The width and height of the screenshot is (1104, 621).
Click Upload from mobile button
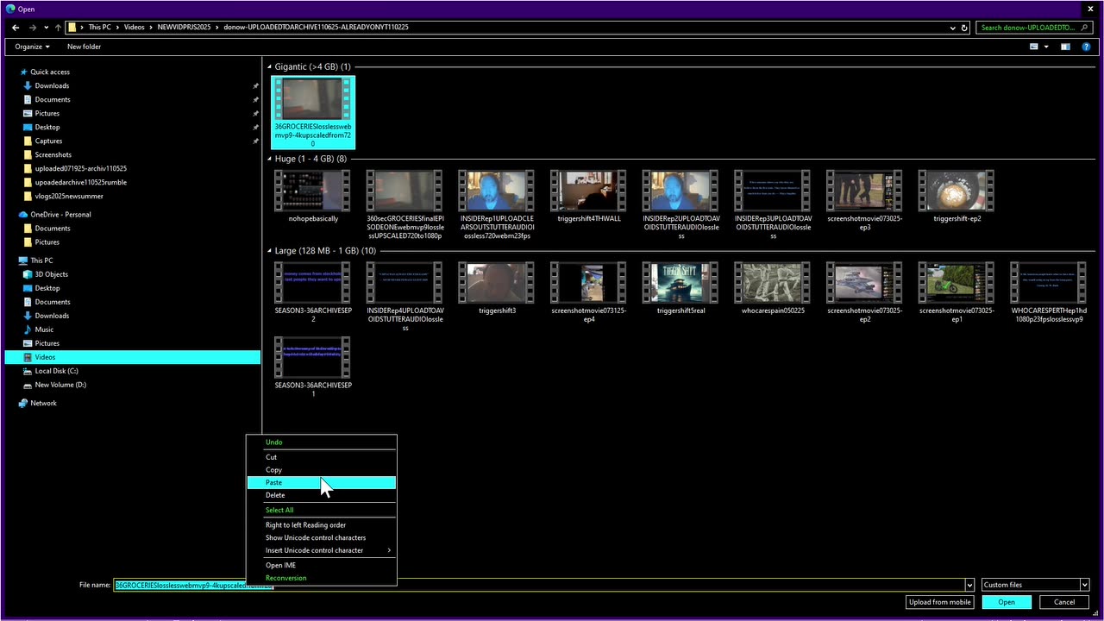[x=940, y=602]
